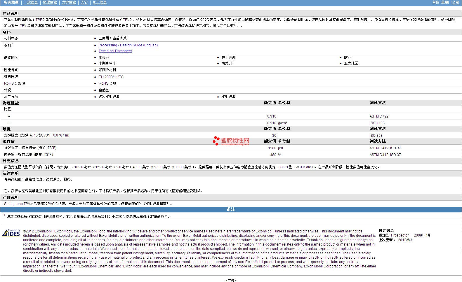Click the 硬度 section heading
462x282 pixels.
[x=6, y=129]
